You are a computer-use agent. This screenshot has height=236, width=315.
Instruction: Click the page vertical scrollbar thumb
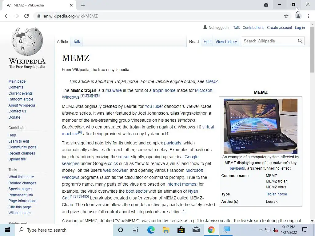coord(313,49)
